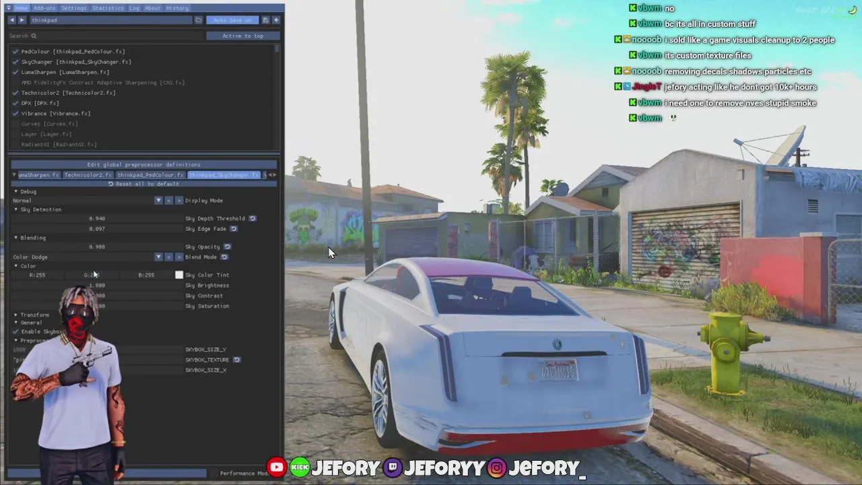The height and width of the screenshot is (485, 862).
Task: Add a new preset with plus icon
Action: point(276,20)
